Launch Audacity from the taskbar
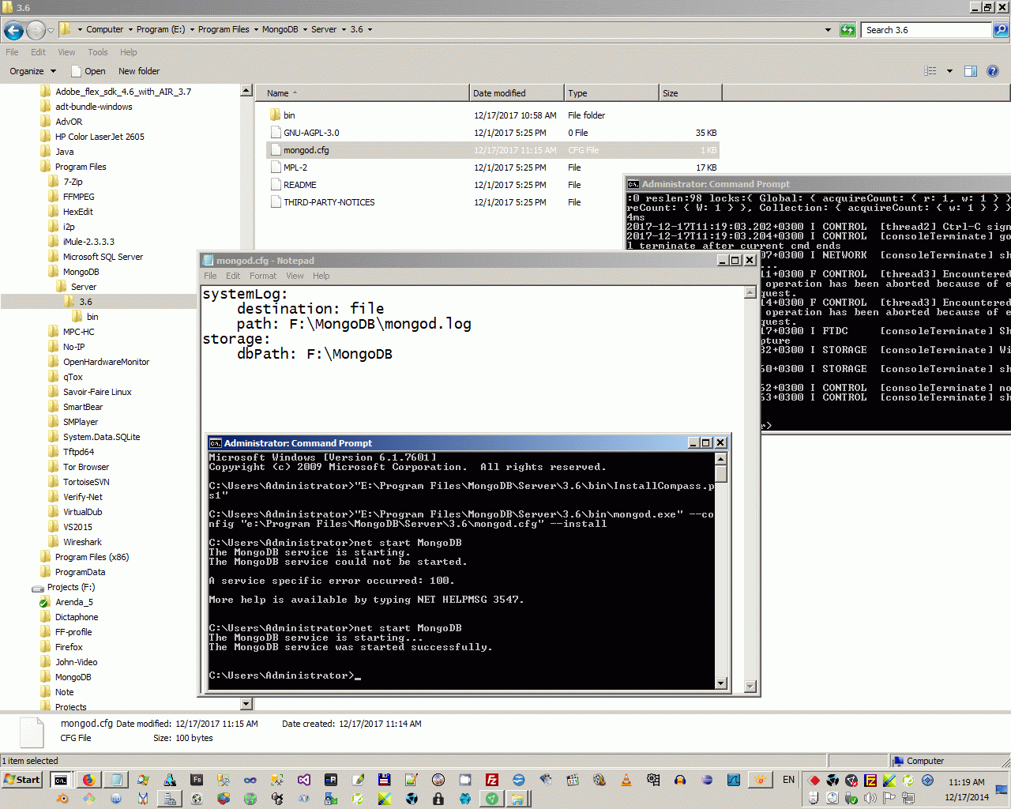Viewport: 1011px width, 809px height. click(680, 780)
